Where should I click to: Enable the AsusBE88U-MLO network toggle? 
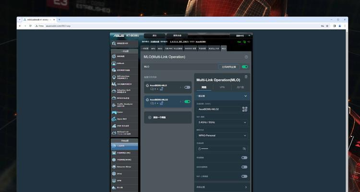(x=187, y=87)
